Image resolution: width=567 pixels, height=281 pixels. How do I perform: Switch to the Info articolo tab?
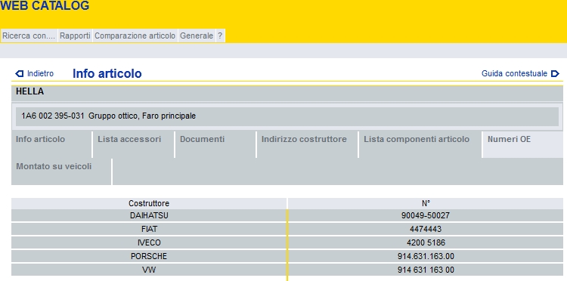51,144
